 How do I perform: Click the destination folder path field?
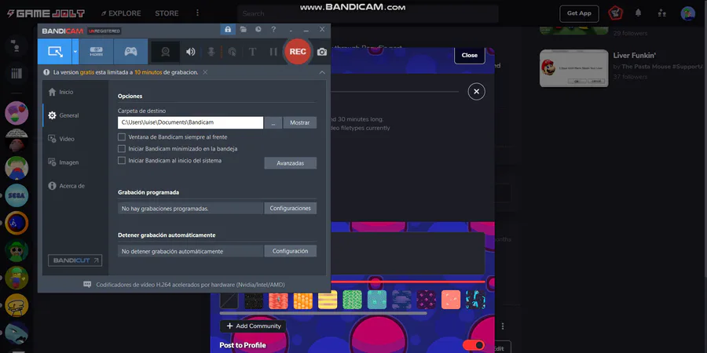(190, 122)
